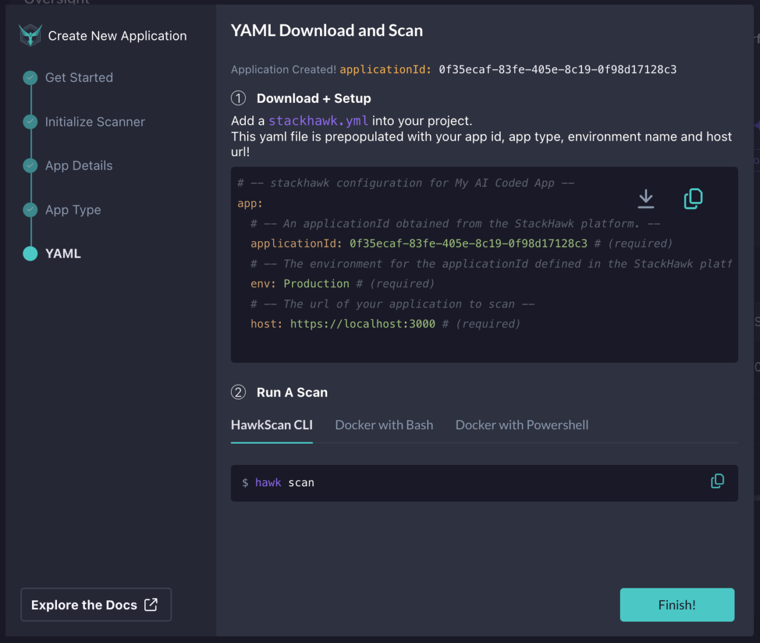The image size is (760, 643).
Task: Click the checkmark beside Get Started
Action: [x=30, y=77]
